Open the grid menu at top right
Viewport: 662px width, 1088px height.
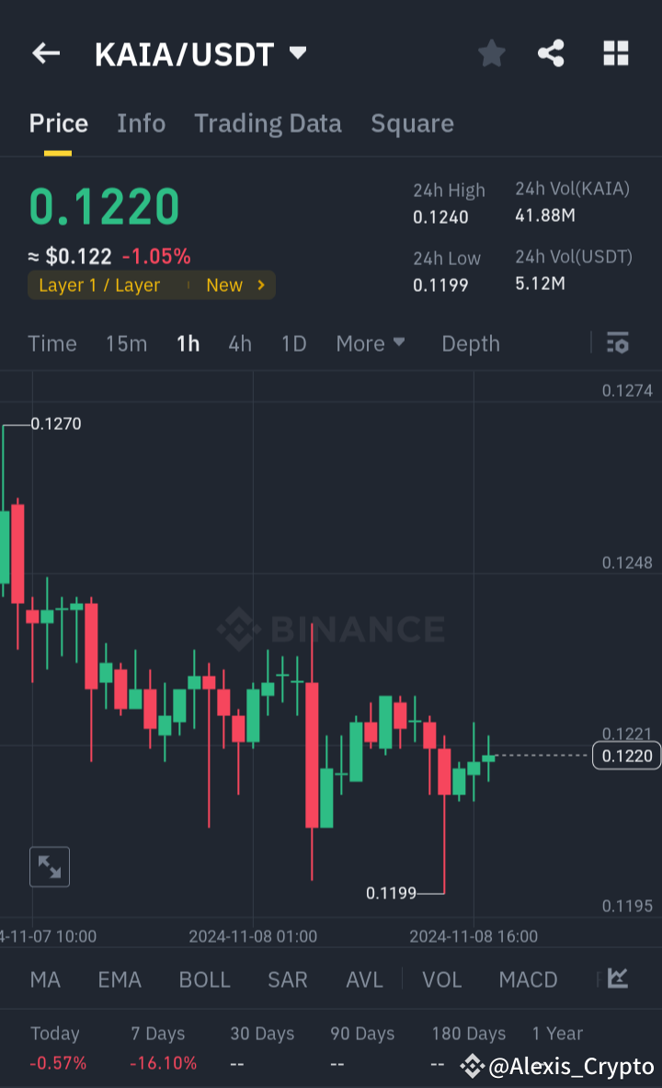615,52
